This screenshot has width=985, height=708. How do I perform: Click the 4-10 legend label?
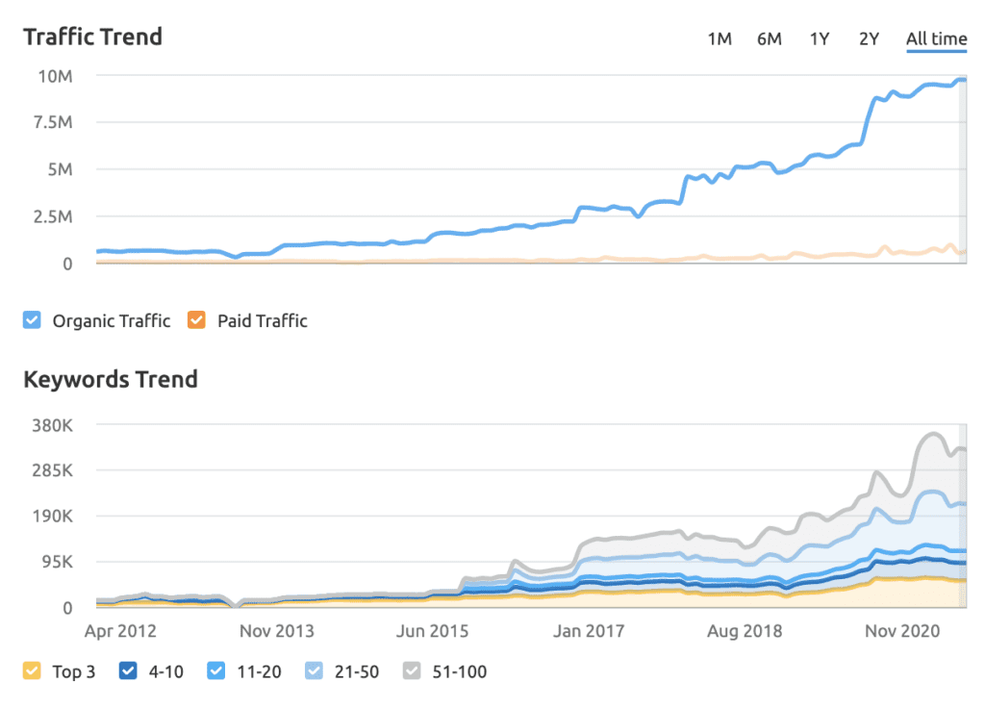point(165,671)
